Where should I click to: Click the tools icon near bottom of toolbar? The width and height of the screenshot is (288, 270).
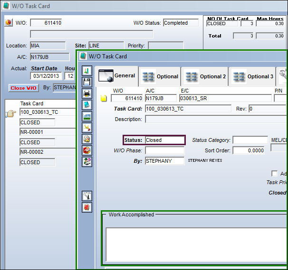(87, 196)
